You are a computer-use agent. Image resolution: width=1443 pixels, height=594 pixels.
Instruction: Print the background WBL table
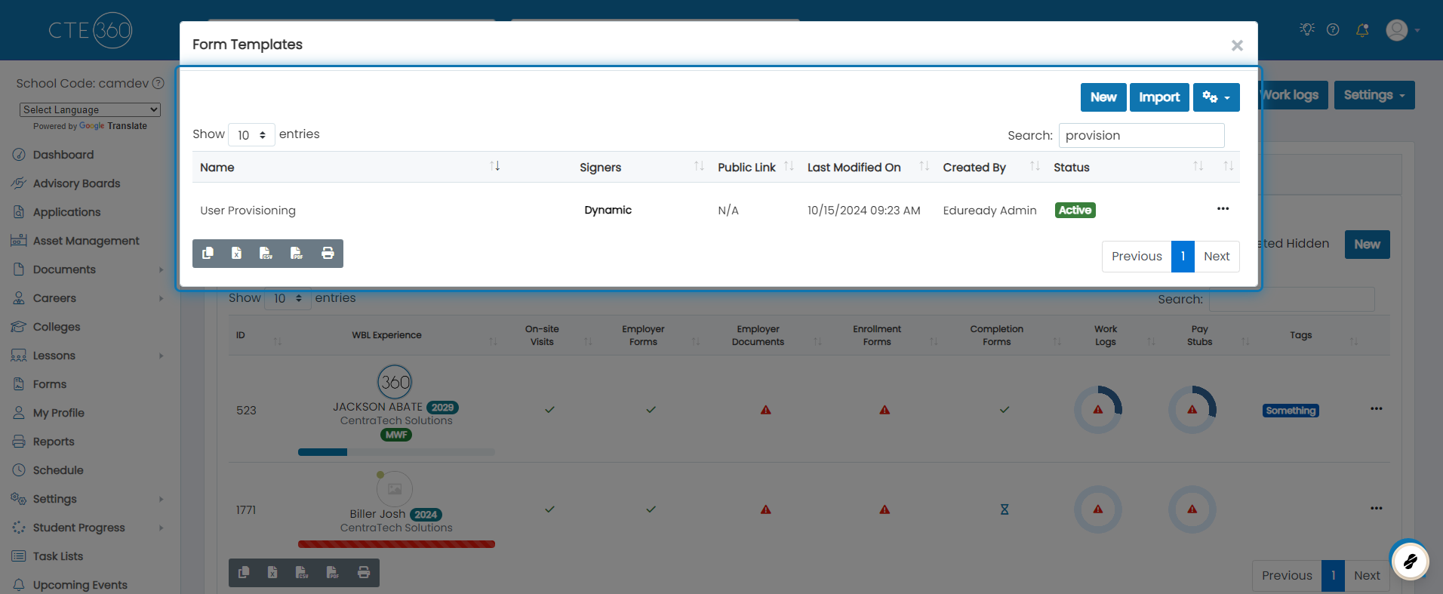coord(364,573)
